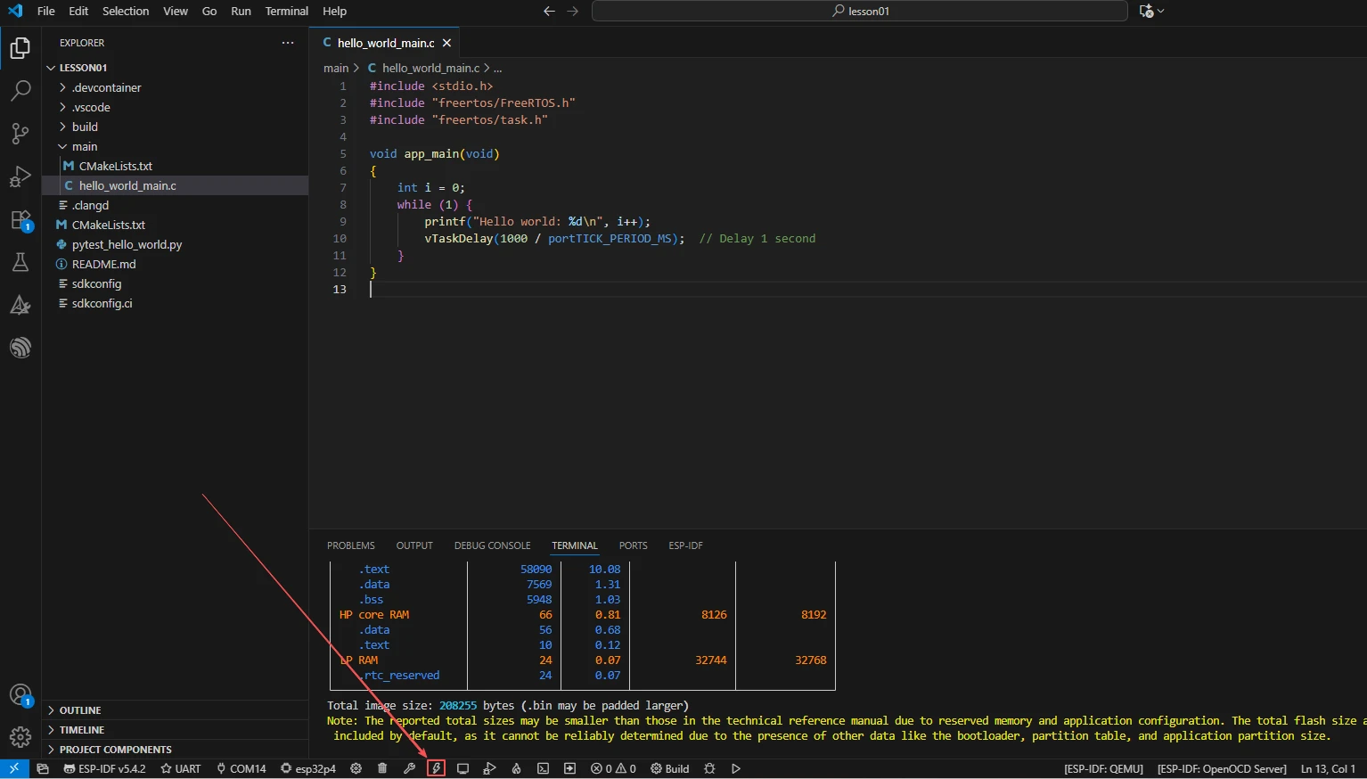Open sdkconfig.ci in the explorer
Image resolution: width=1367 pixels, height=779 pixels.
click(x=102, y=303)
